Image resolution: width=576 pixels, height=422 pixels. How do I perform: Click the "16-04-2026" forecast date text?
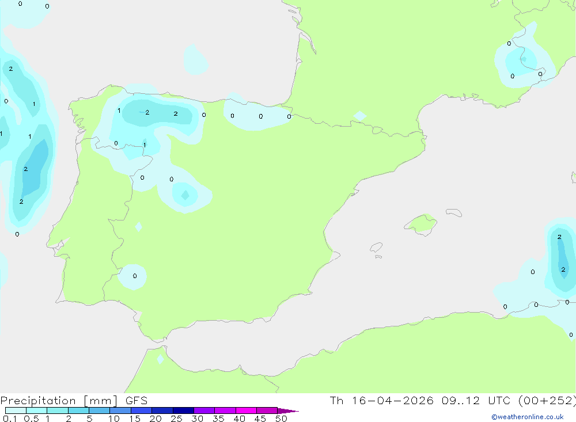click(x=392, y=401)
